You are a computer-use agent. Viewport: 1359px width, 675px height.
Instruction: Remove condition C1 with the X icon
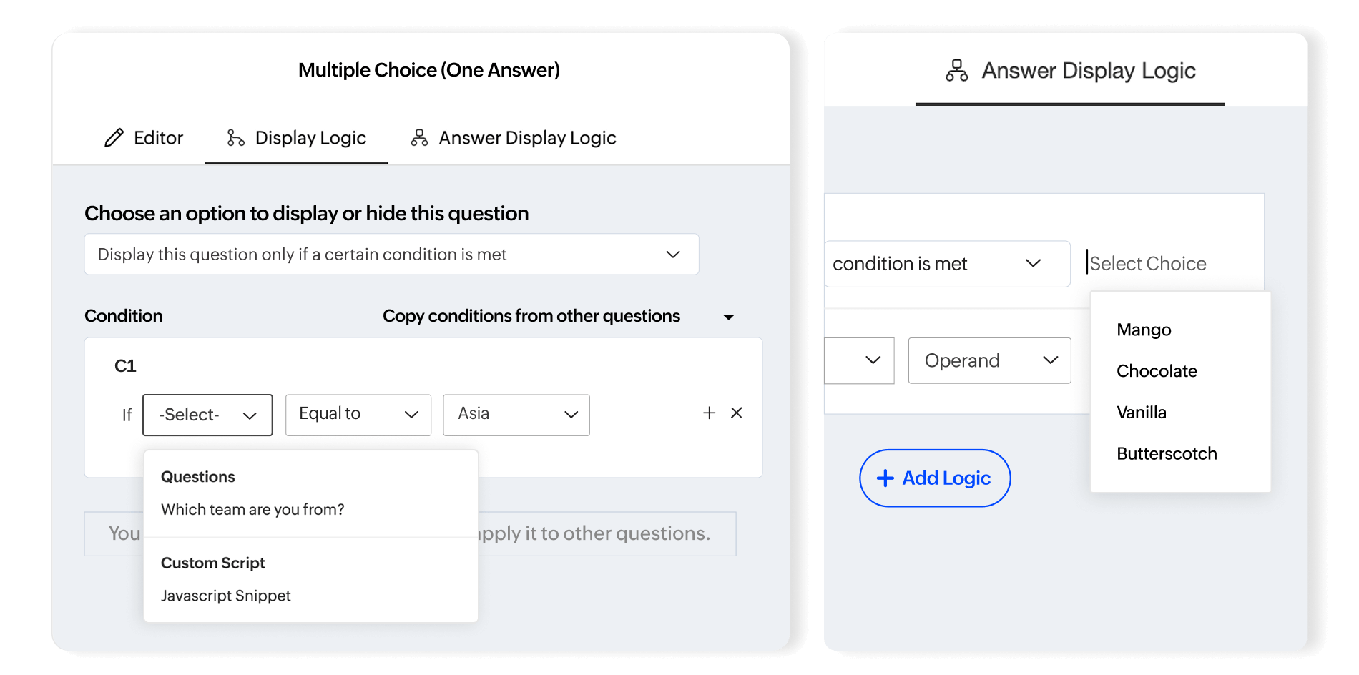[737, 413]
